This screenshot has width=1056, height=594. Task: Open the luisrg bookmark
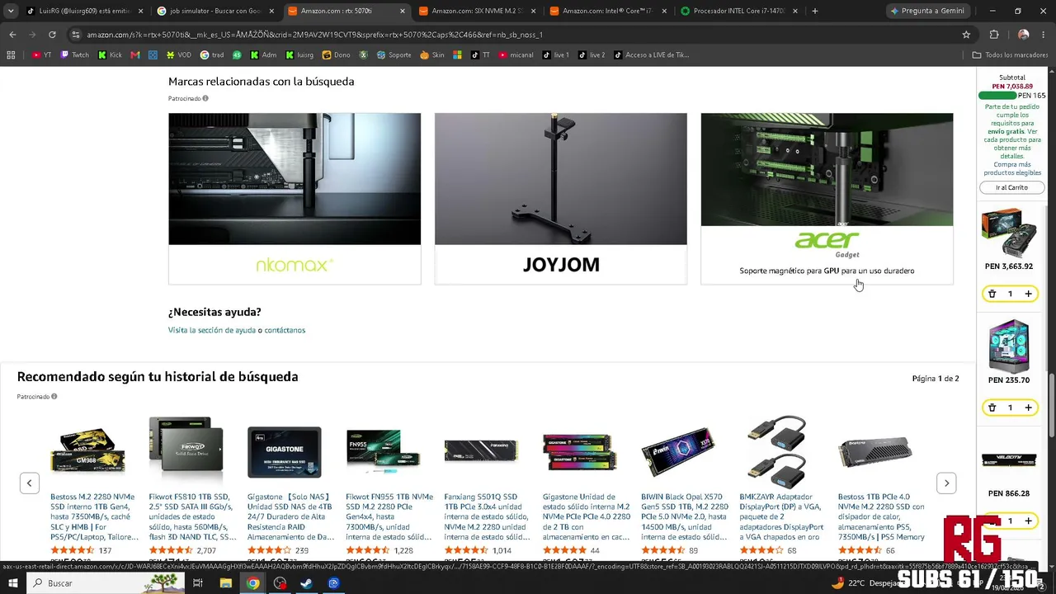299,55
